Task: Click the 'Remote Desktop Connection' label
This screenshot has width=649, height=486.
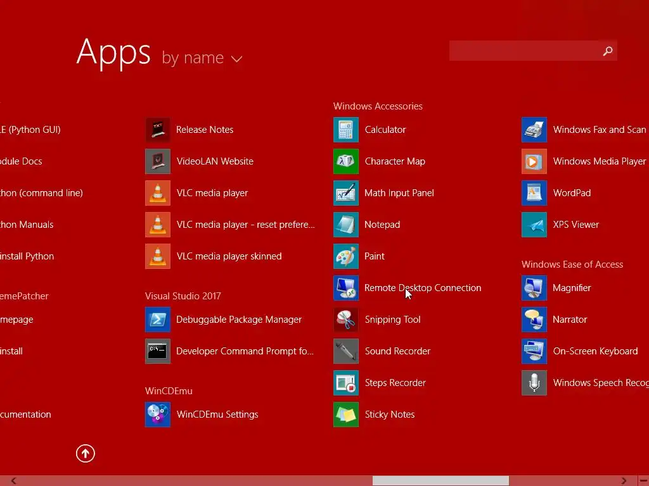Action: pos(423,288)
